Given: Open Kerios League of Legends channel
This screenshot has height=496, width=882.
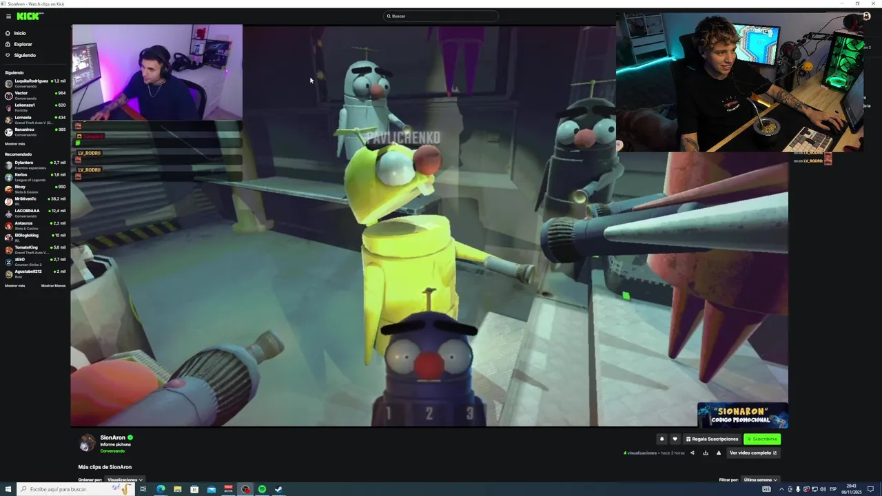Looking at the screenshot, I should [35, 176].
